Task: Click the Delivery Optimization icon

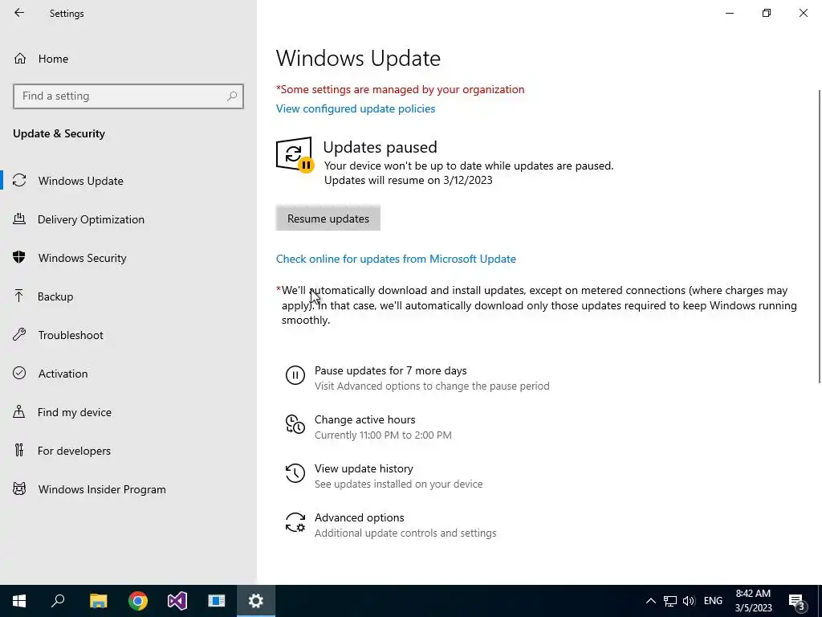Action: [x=19, y=219]
